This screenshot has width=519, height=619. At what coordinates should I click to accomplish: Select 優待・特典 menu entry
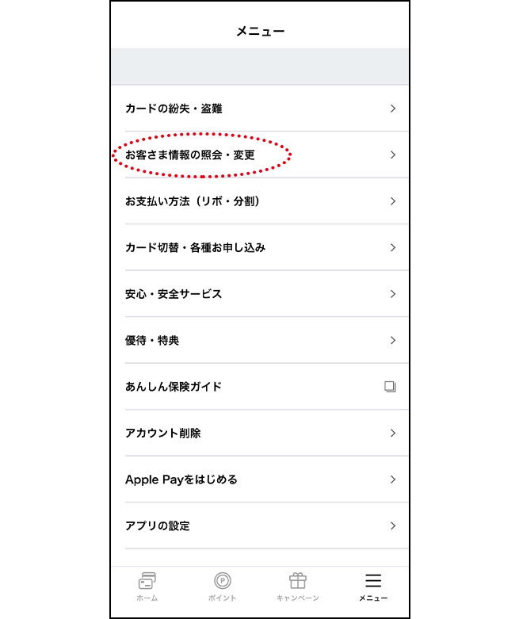(260, 340)
